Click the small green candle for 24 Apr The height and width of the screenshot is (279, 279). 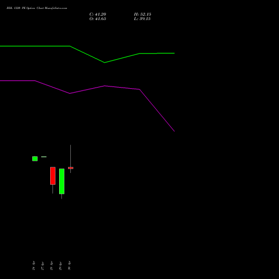click(35, 158)
